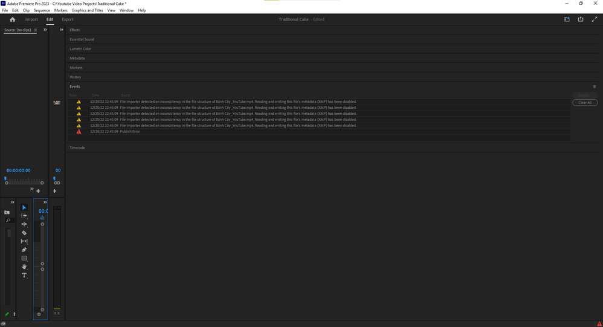Image resolution: width=603 pixels, height=327 pixels.
Task: Select the Selection tool arrow
Action: pos(24,207)
